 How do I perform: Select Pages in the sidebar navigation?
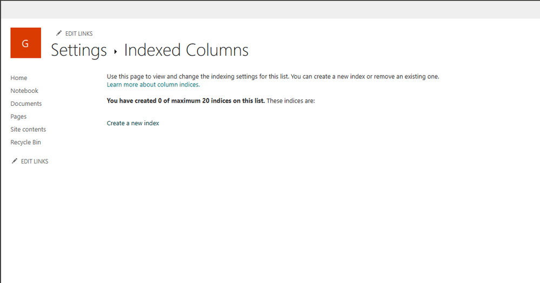(x=18, y=116)
